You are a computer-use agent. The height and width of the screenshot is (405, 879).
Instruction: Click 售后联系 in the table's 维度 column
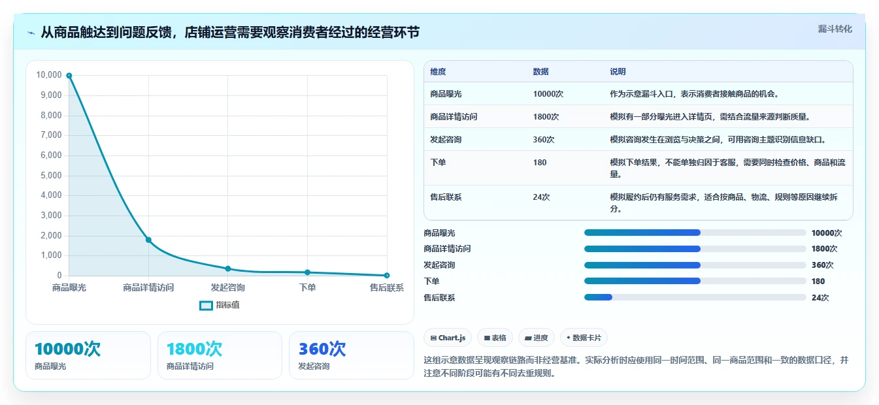tap(446, 197)
